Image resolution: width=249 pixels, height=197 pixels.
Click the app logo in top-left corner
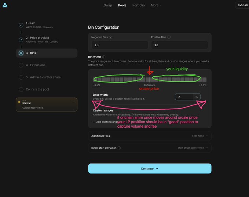(x=5, y=5)
